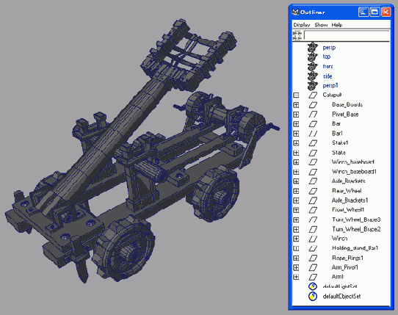Select the persp1 camera entry
This screenshot has width=398, height=315.
[x=330, y=85]
